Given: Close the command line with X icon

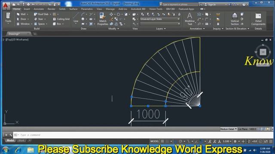Looking at the screenshot, I should pos(6,135).
